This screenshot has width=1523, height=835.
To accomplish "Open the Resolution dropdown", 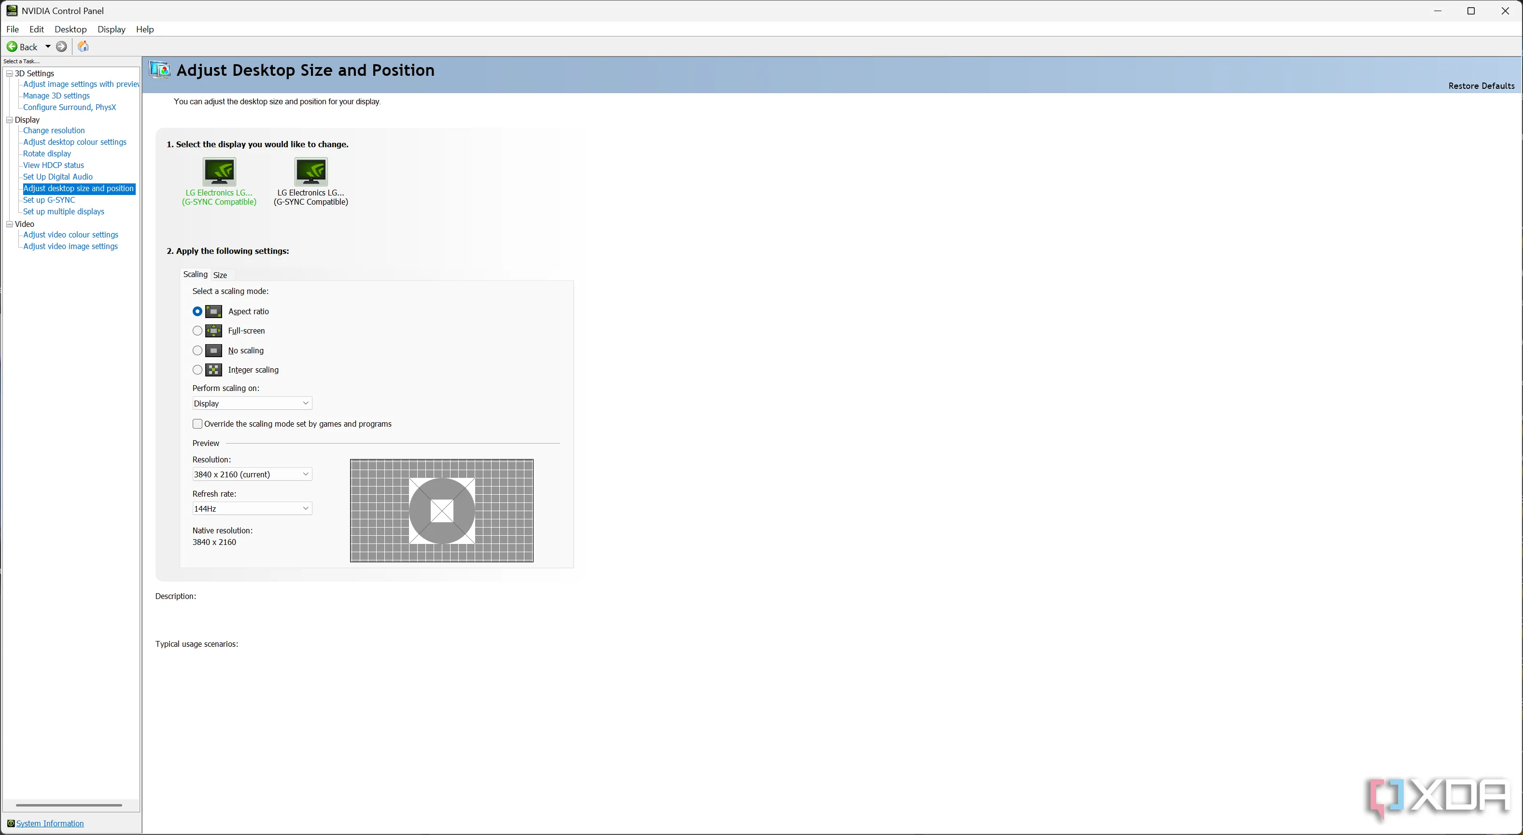I will [x=252, y=474].
